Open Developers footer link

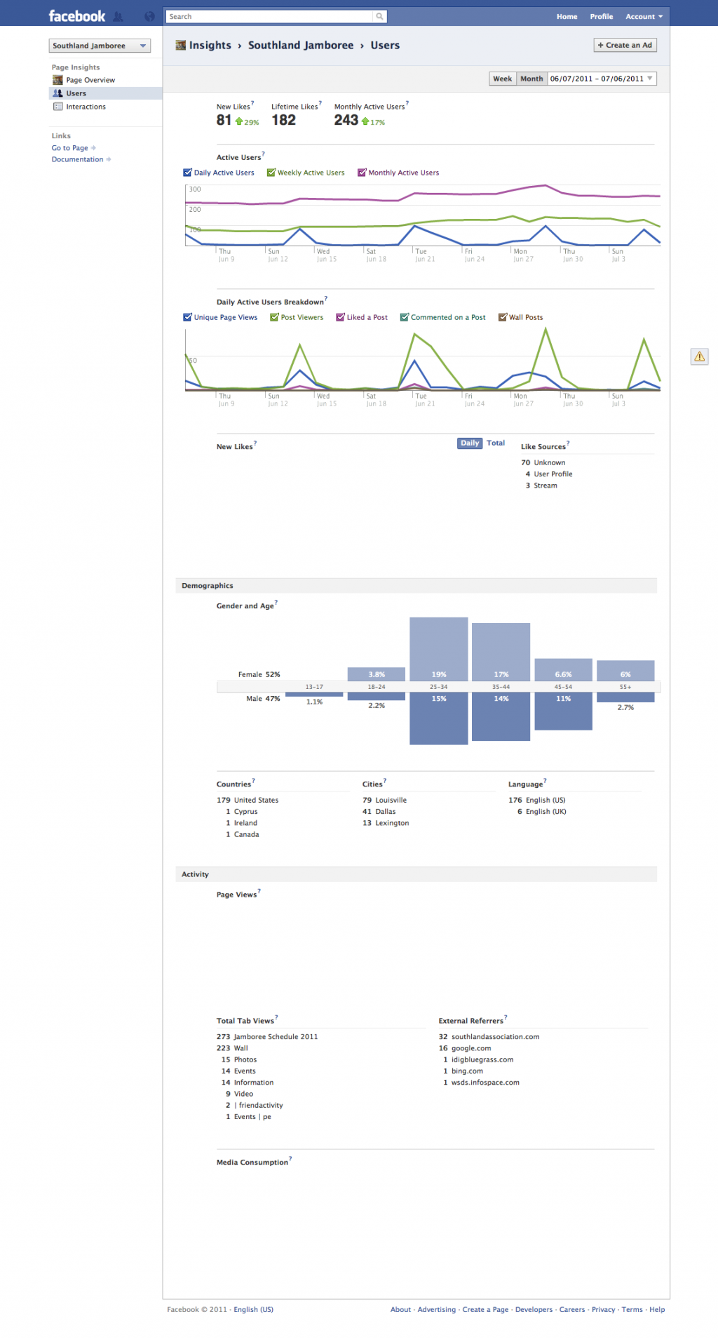tap(534, 1309)
